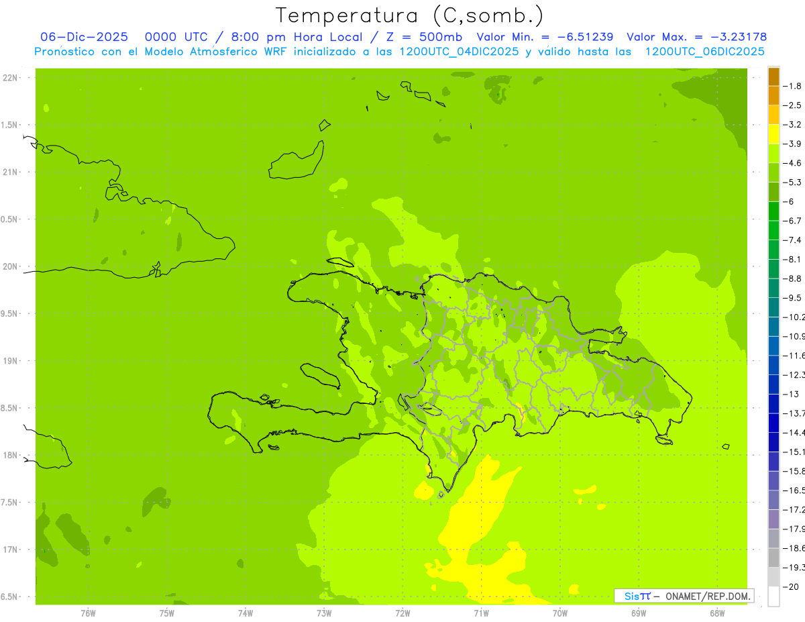Image resolution: width=805 pixels, height=622 pixels.
Task: Click the "0000 UTC" time stamp
Action: 176,37
